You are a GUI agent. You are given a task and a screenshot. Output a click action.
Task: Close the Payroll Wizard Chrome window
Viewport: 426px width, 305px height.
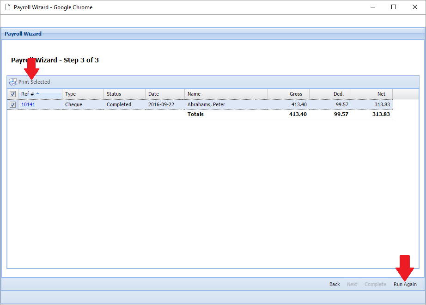(x=414, y=7)
